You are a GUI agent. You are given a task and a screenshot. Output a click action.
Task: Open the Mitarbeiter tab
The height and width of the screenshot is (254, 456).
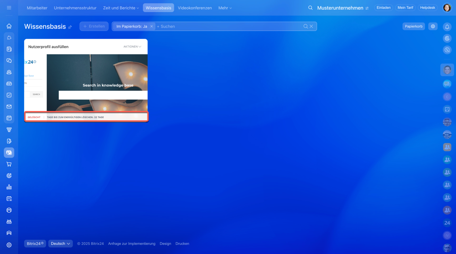(37, 8)
